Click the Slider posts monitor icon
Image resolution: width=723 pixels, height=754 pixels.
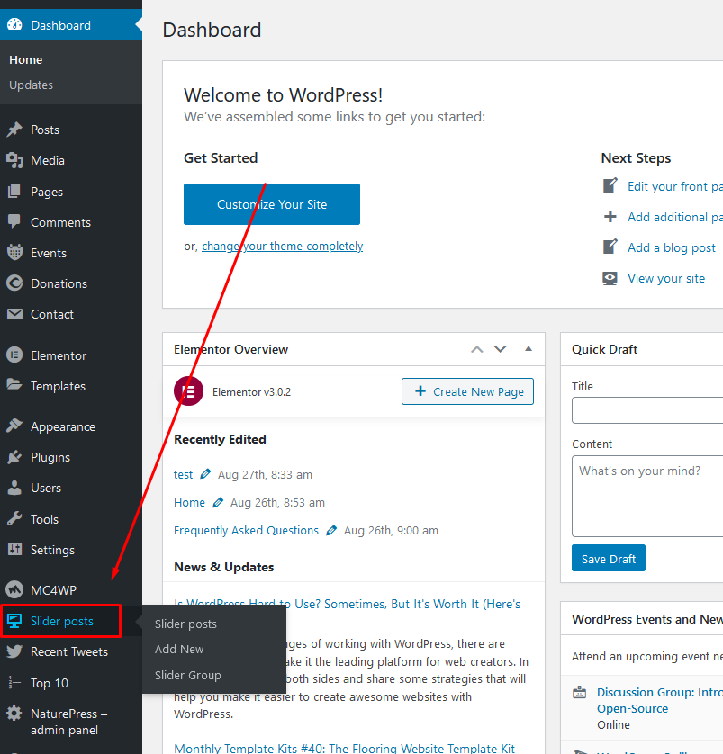click(x=14, y=621)
